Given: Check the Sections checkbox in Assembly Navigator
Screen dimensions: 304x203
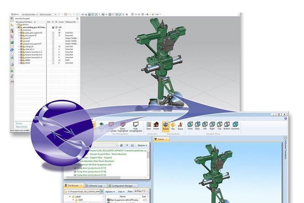Looking at the screenshot, I should coord(19,25).
